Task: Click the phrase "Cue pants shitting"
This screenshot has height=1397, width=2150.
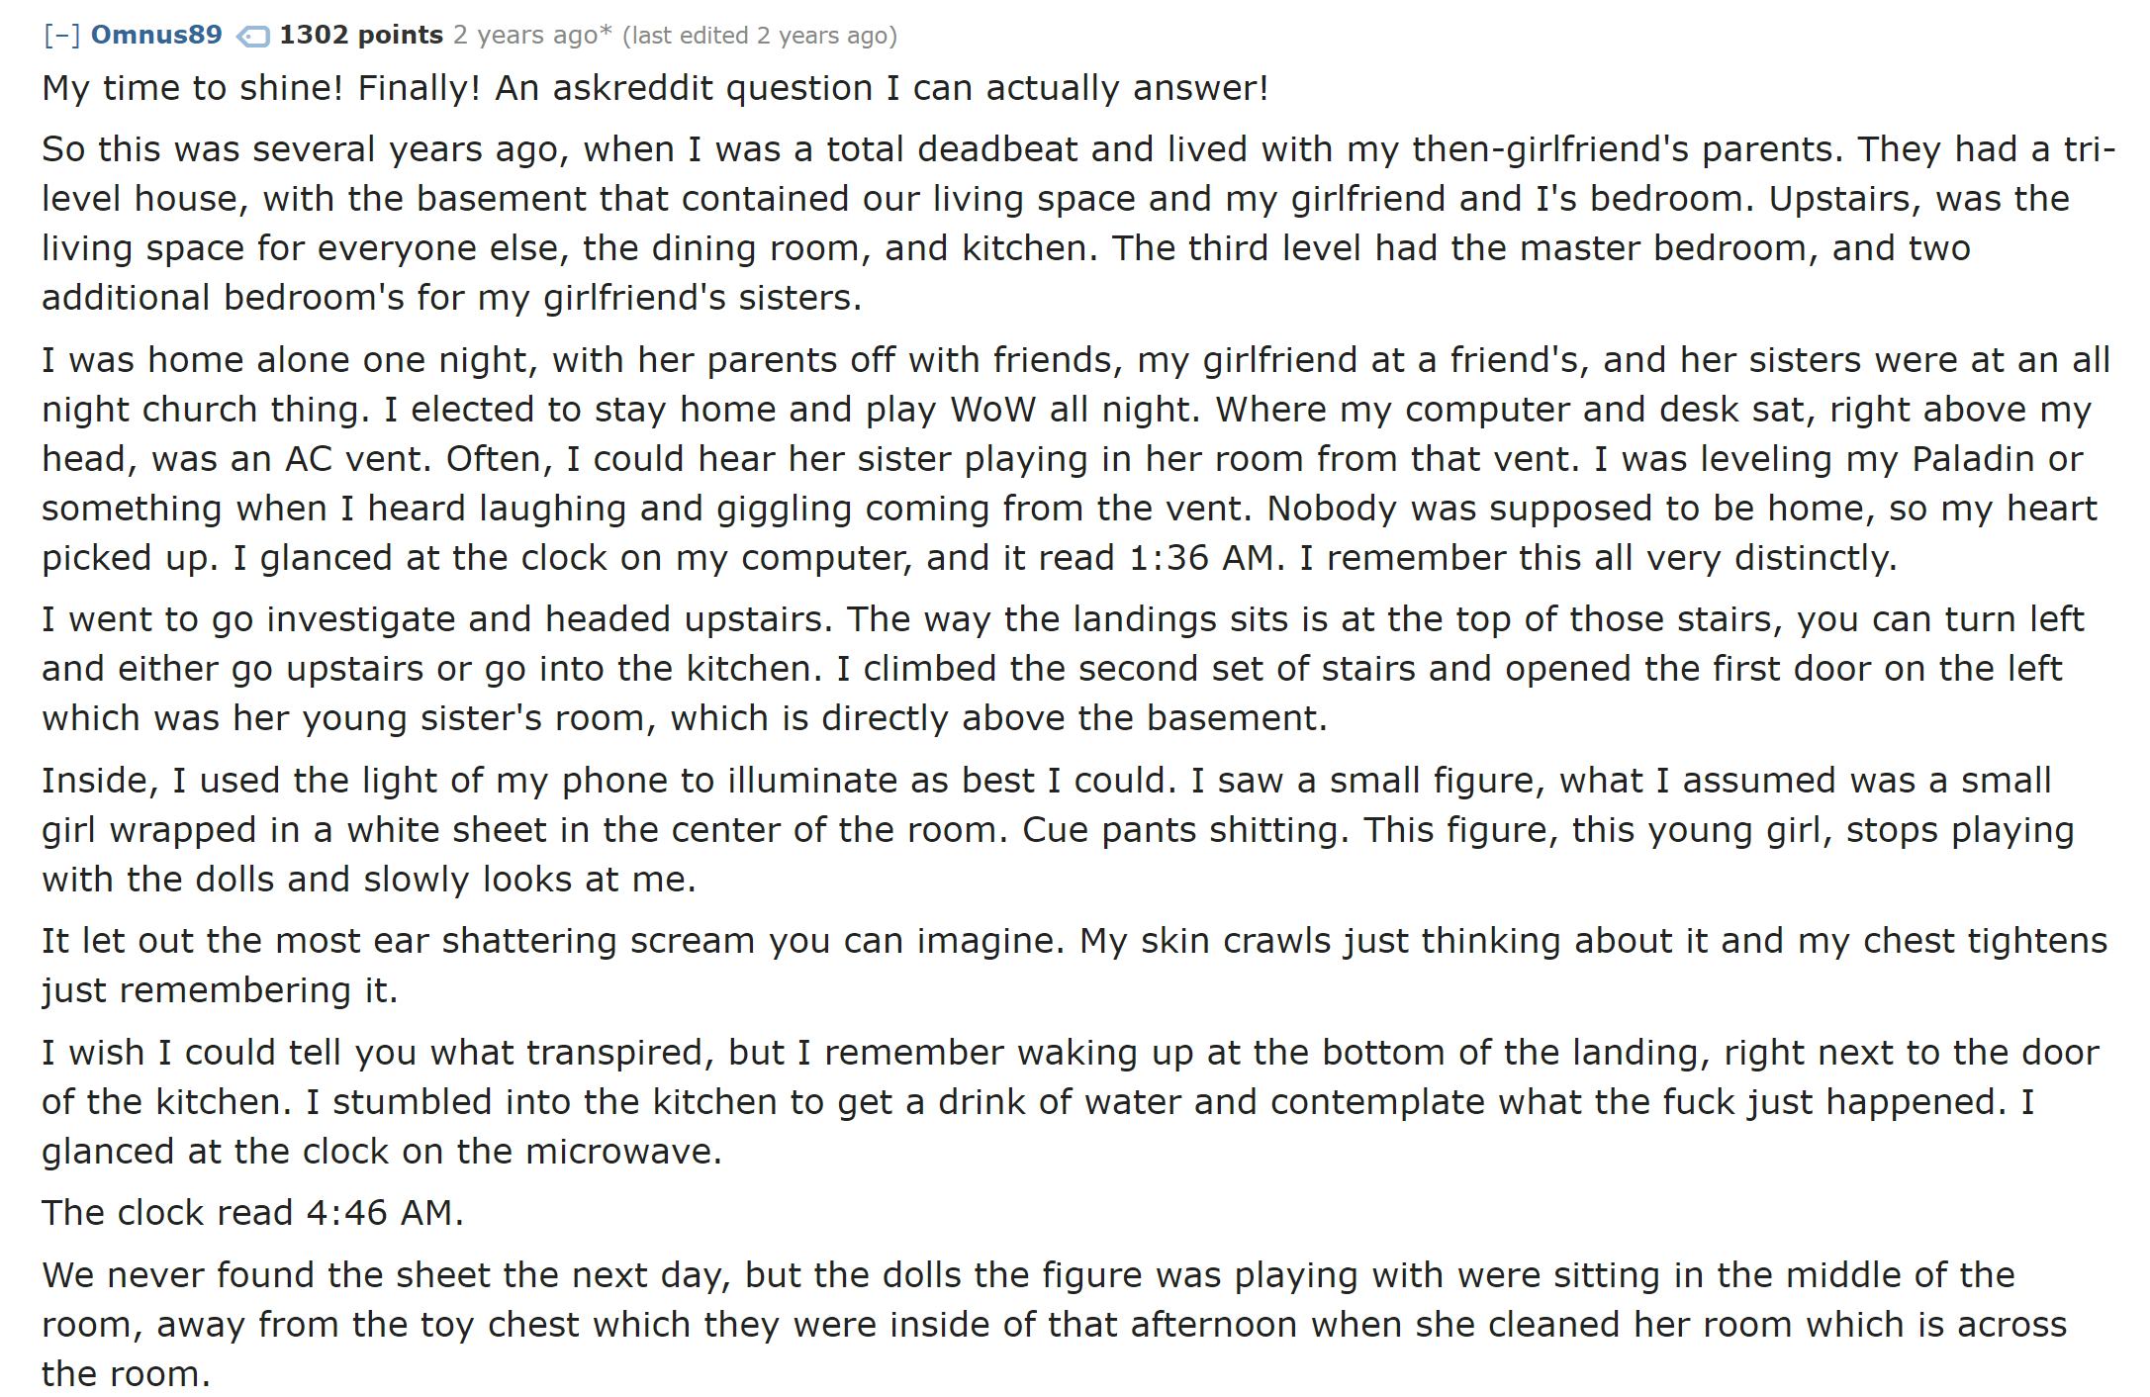Action: (1184, 830)
